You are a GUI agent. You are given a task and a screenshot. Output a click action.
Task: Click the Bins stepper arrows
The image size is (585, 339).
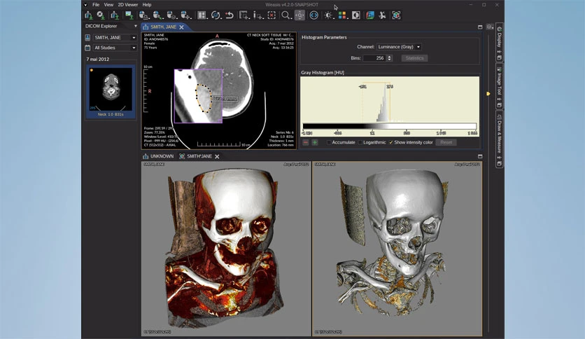click(390, 58)
